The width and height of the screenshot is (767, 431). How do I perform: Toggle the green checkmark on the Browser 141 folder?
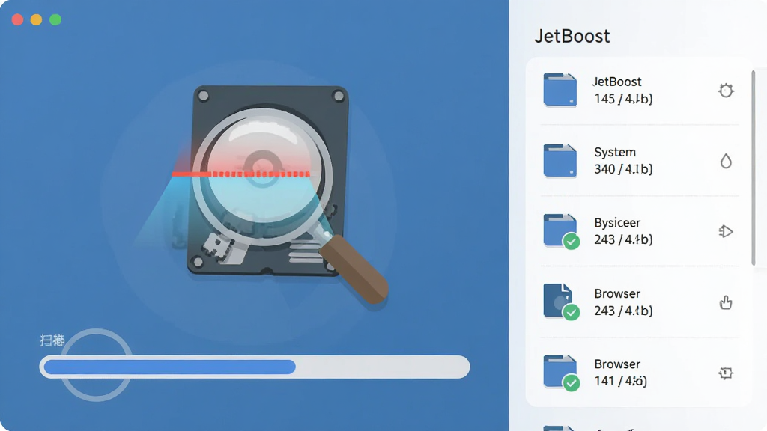(x=571, y=382)
